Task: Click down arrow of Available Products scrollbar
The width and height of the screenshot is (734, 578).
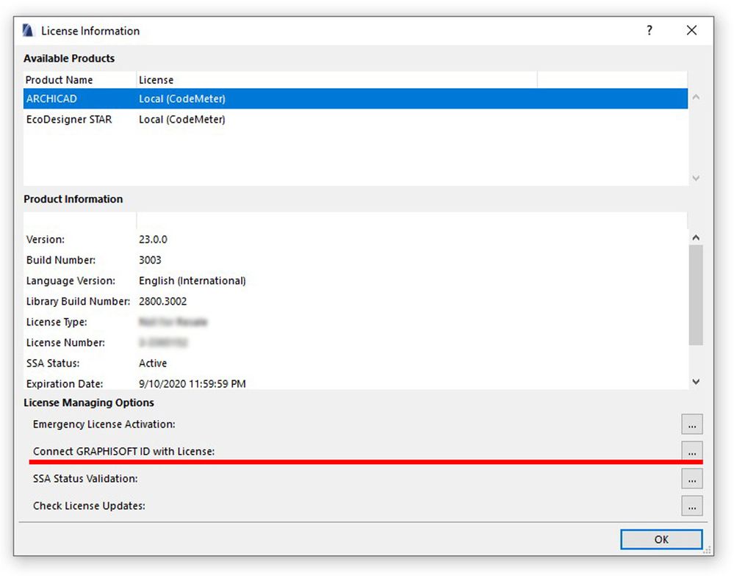Action: click(696, 178)
